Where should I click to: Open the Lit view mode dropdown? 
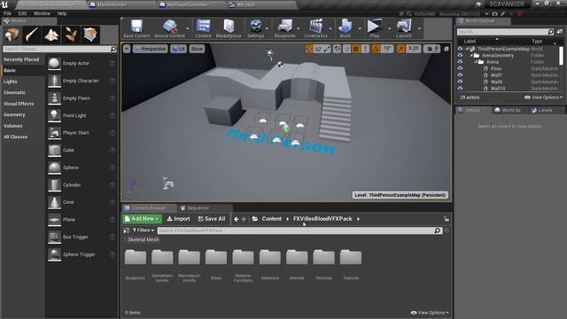(x=179, y=49)
